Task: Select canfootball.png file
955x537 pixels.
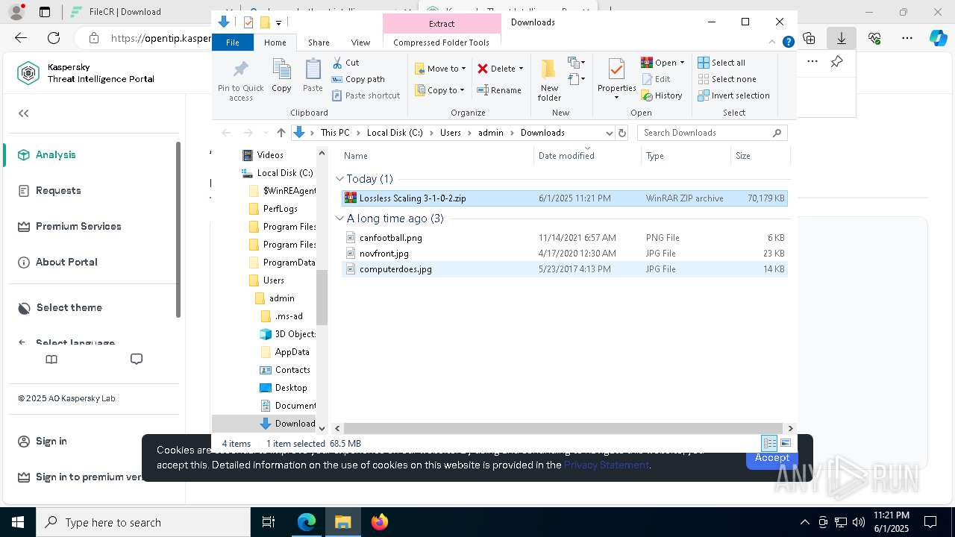Action: [x=564, y=238]
